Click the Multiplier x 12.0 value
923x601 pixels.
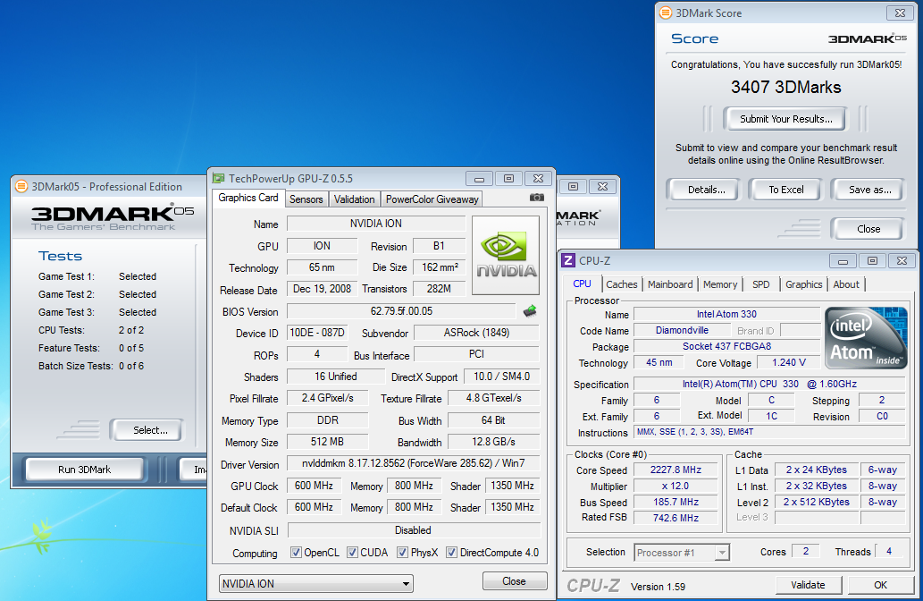point(675,487)
